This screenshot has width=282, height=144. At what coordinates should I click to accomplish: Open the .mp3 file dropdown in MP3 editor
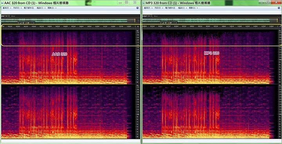coord(149,16)
